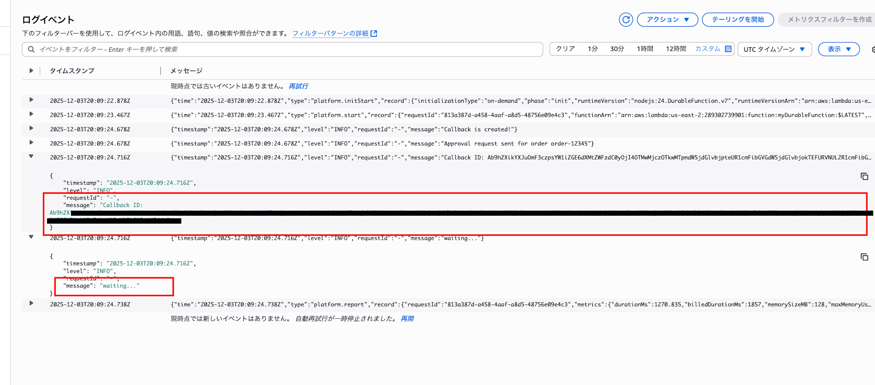Click the platform.report message text
This screenshot has width=875, height=385.
click(521, 304)
